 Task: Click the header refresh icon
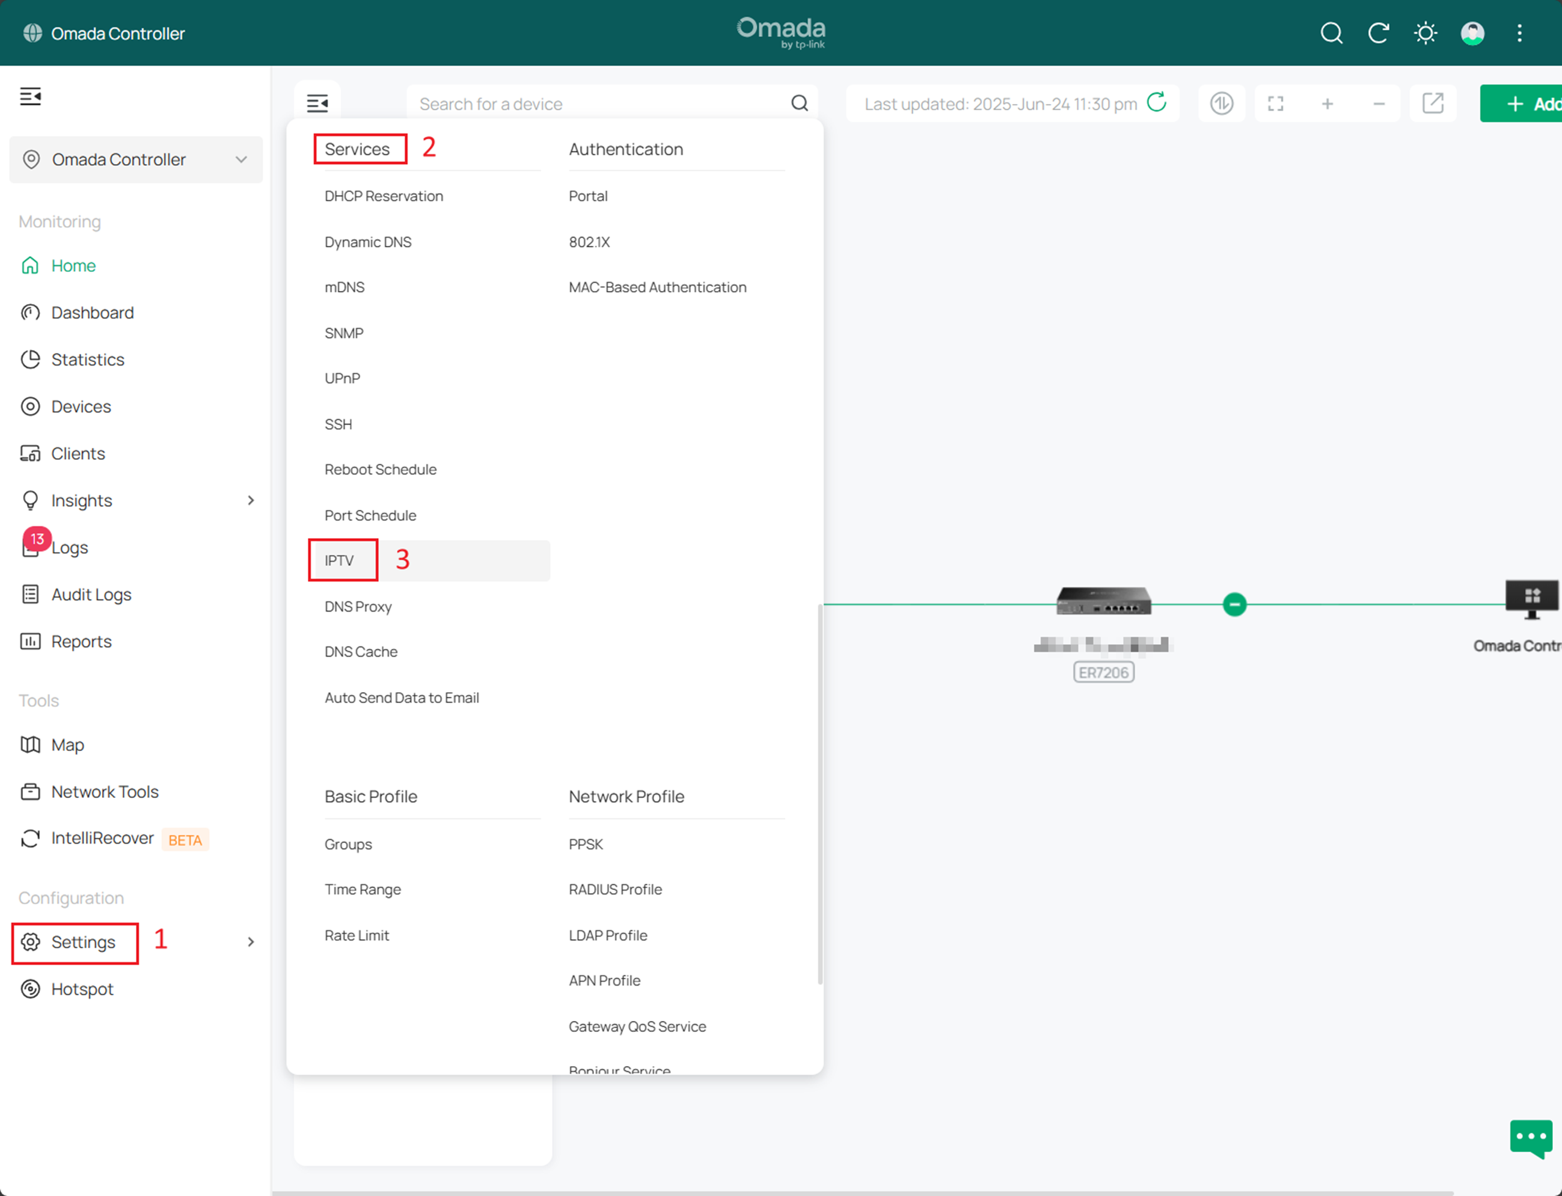(1379, 32)
